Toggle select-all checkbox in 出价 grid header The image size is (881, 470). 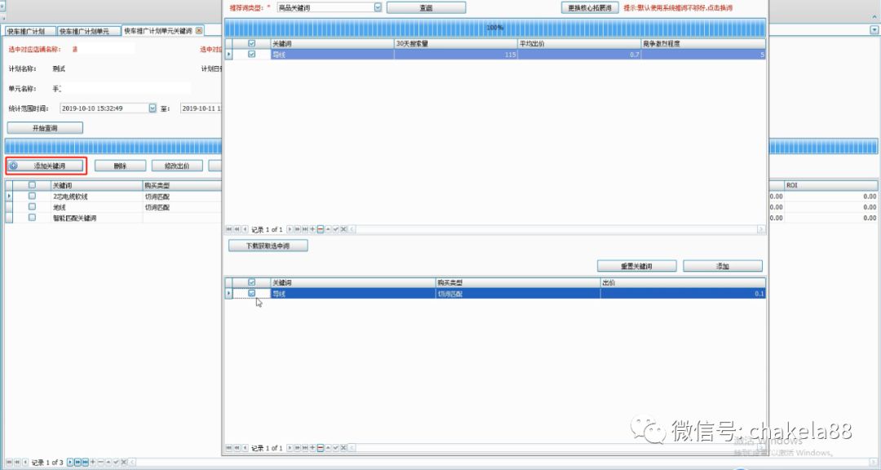click(x=252, y=282)
